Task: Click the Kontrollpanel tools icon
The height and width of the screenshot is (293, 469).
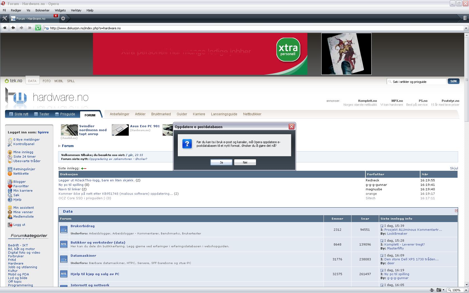Action: click(x=10, y=144)
